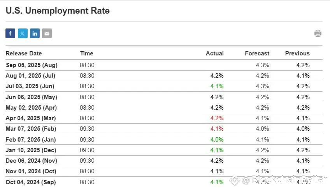This screenshot has height=190, width=330.
Task: Share via the X (Twitter) icon
Action: 23,33
